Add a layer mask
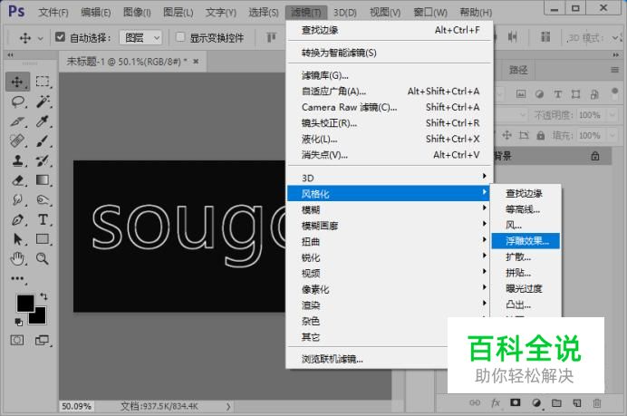This screenshot has width=627, height=416. pyautogui.click(x=516, y=402)
